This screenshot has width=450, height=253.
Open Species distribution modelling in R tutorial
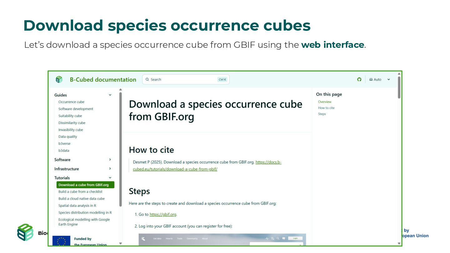click(x=85, y=212)
